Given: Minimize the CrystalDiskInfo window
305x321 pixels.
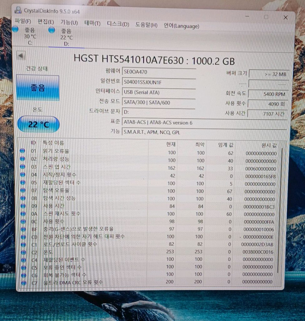Looking at the screenshot, I should [x=247, y=16].
